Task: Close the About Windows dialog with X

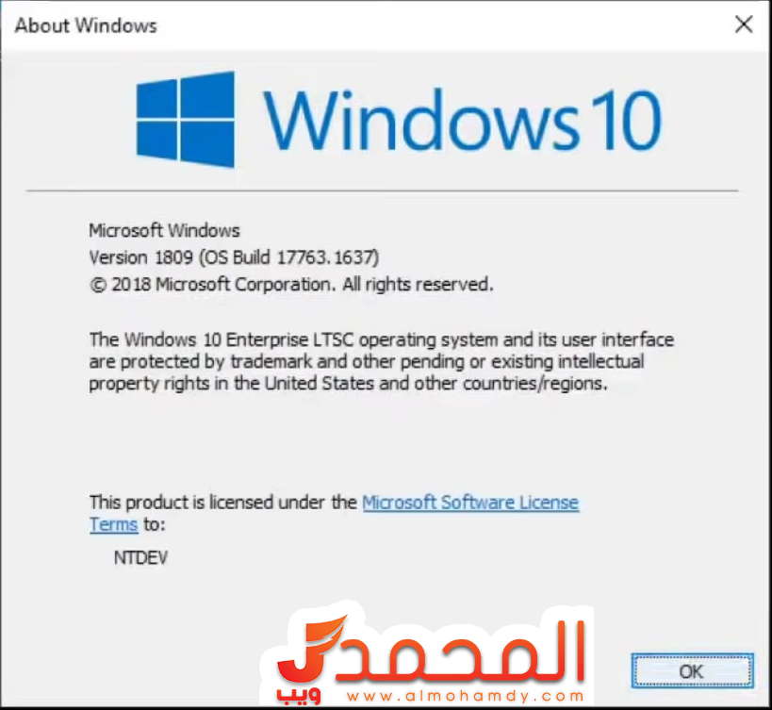Action: tap(744, 25)
